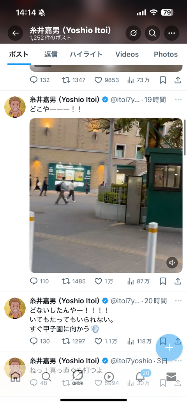Open more options for the 19時間 post
187x405 pixels.
(178, 100)
